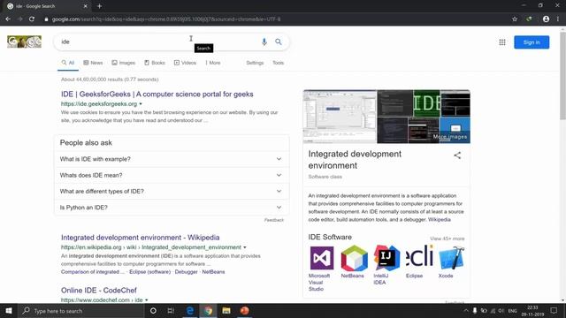Expand 'What are different types of IDE?'
The image size is (566, 318).
click(172, 192)
